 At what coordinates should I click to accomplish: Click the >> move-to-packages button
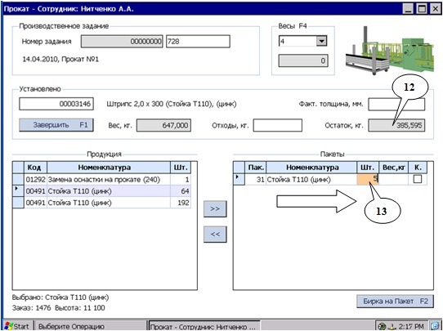(215, 208)
